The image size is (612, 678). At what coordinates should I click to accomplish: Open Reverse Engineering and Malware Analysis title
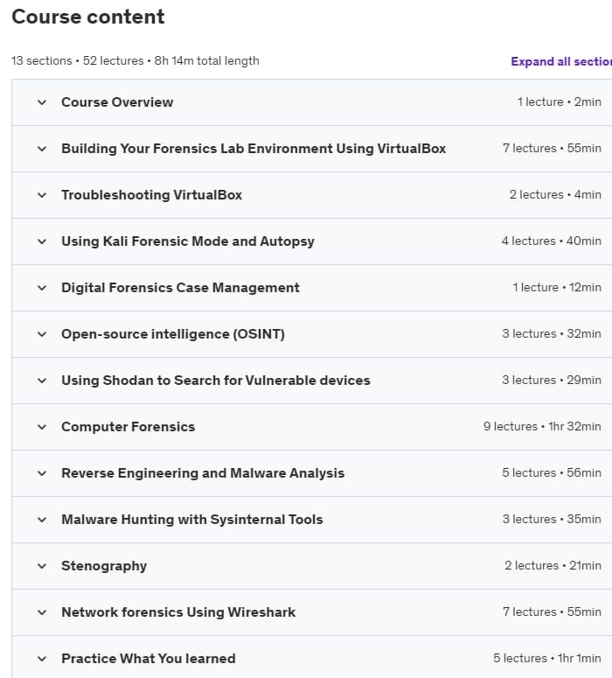[x=203, y=473]
